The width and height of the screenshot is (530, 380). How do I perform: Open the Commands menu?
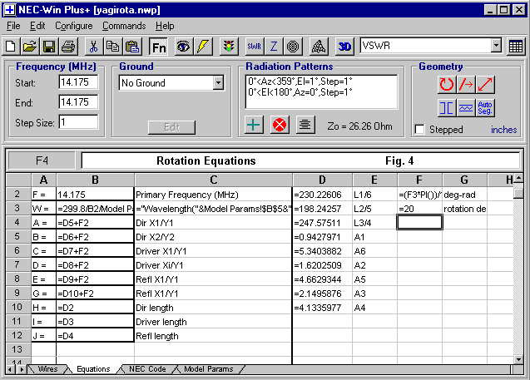click(123, 26)
